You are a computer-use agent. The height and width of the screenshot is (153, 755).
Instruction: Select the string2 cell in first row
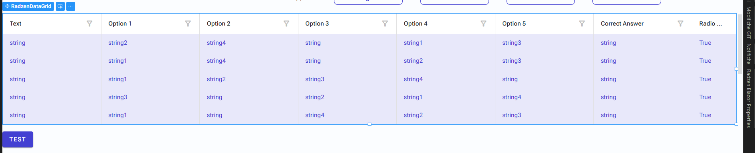pos(118,43)
